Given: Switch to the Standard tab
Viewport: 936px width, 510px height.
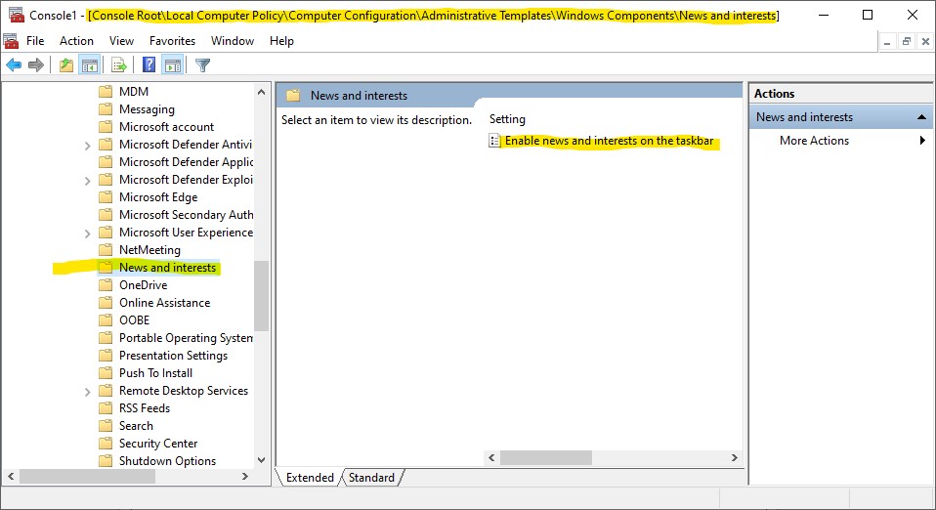Looking at the screenshot, I should (x=372, y=477).
